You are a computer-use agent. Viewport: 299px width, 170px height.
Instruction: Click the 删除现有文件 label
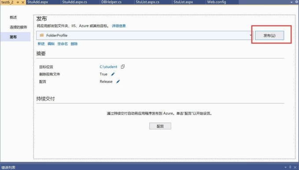click(50, 74)
